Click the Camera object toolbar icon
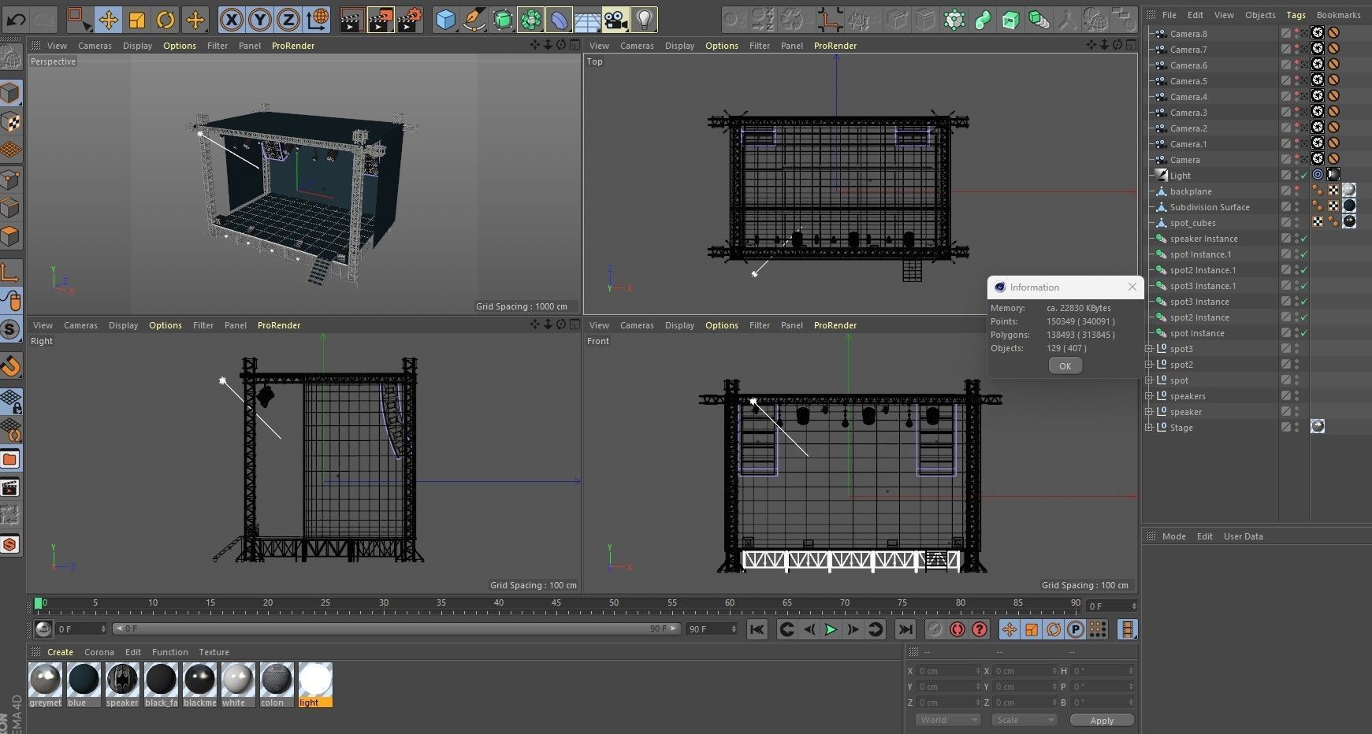 (615, 20)
